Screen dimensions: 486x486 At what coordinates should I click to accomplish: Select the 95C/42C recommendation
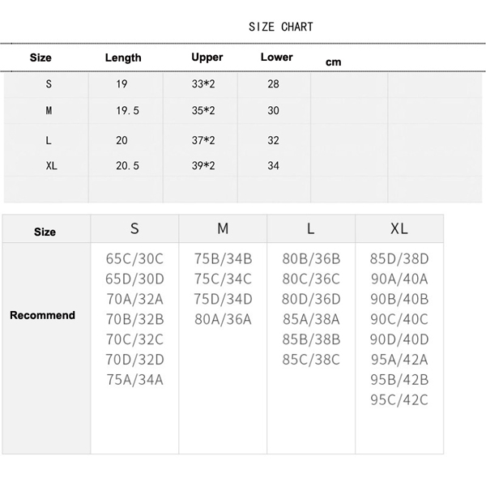point(399,399)
